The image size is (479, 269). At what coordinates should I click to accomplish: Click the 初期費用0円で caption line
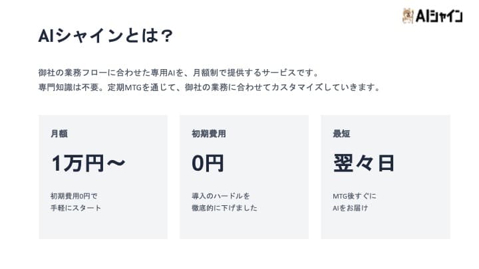click(73, 196)
